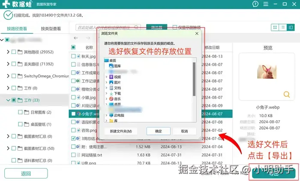Check the 丢失路径 (71392) folder checkbox
300x181 pixels.
click(x=14, y=64)
